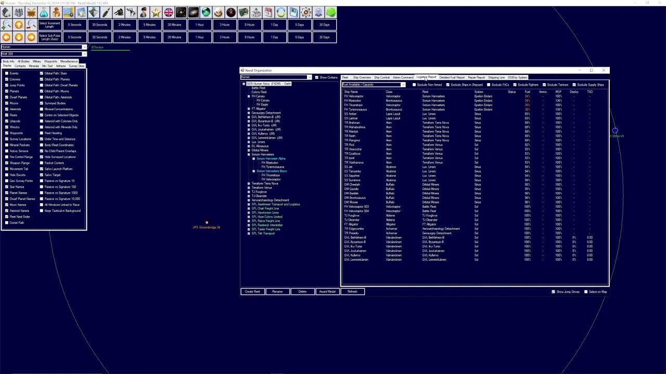This screenshot has height=374, width=666.
Task: Open Industry window with factory icon
Action: [19, 12]
